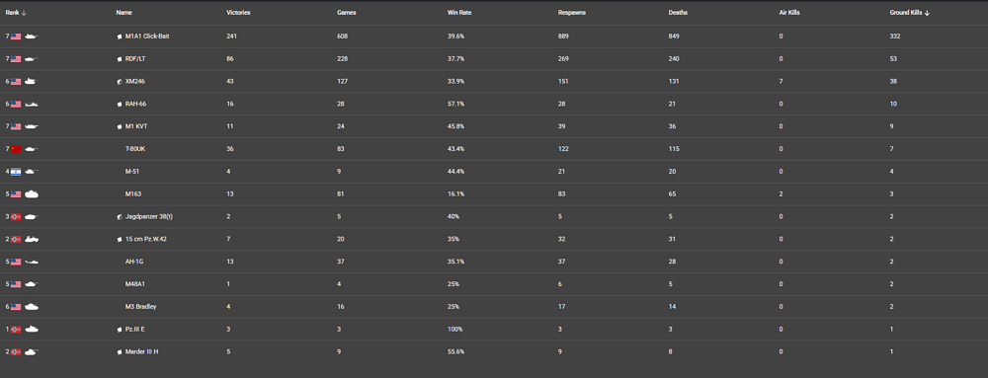Sort by the Victories column header
Screen dimensions: 988x378
(238, 13)
